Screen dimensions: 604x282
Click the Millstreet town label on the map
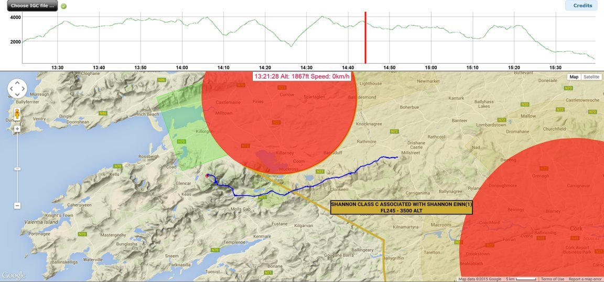tap(411, 153)
